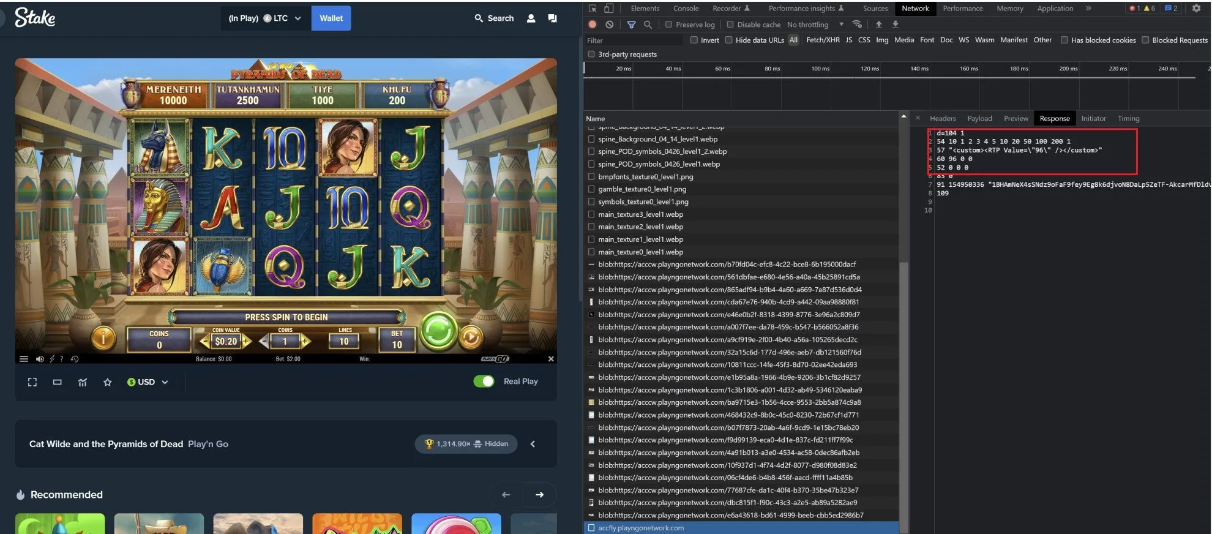Check Has blocked cookies
The width and height of the screenshot is (1212, 534).
pyautogui.click(x=1064, y=40)
